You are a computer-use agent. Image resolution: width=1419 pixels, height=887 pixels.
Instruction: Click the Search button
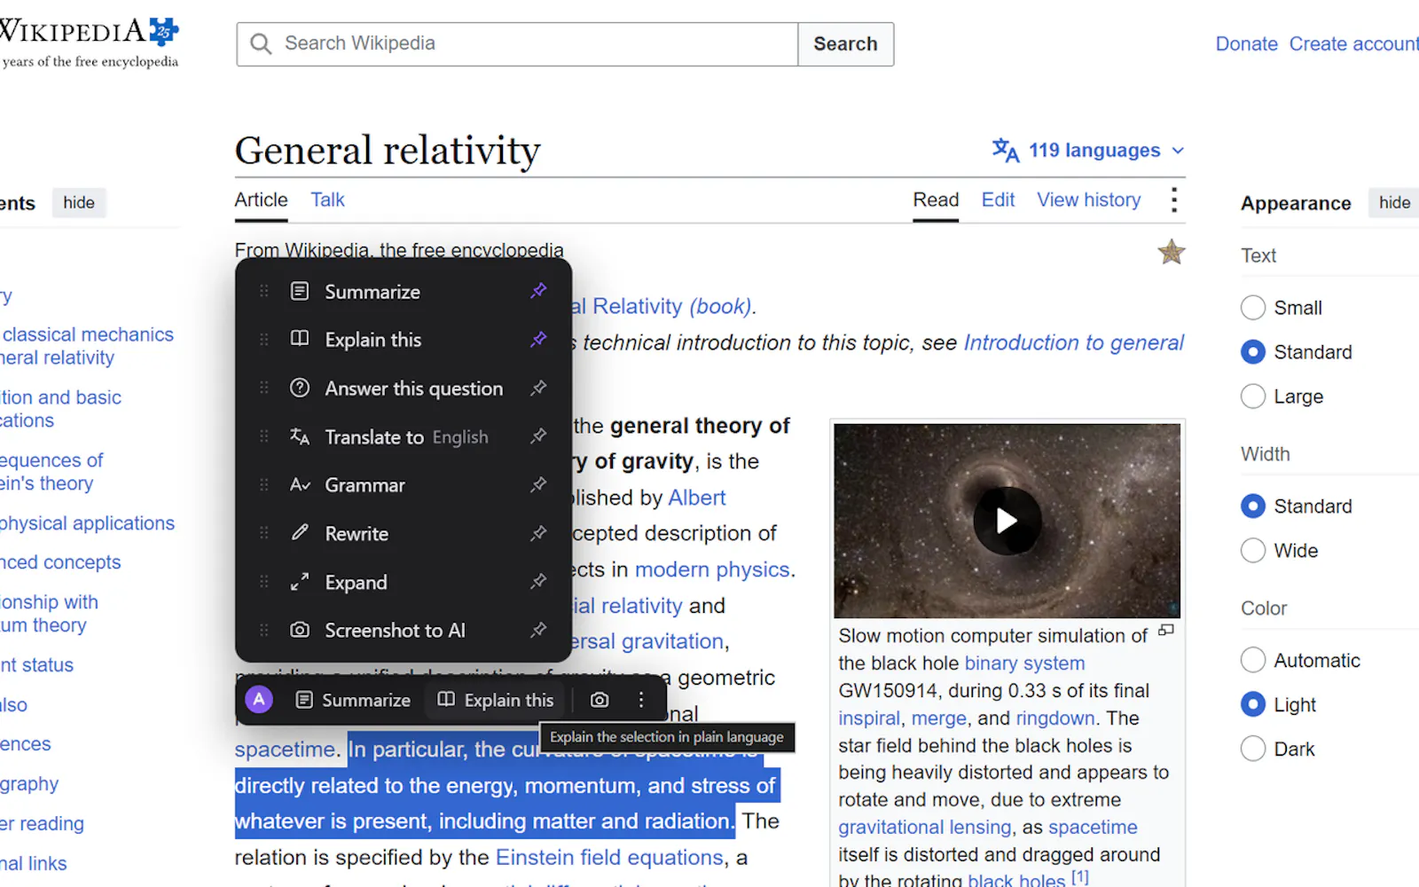pyautogui.click(x=845, y=44)
